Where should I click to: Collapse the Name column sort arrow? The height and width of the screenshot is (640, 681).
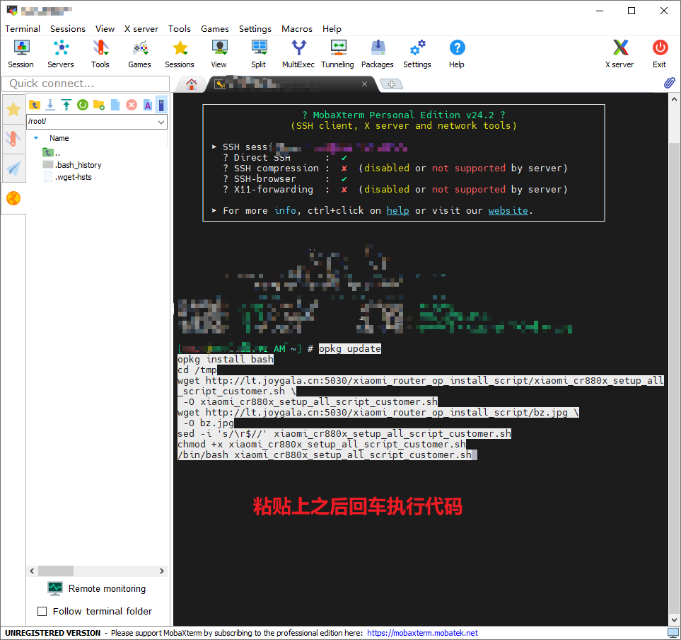[36, 138]
